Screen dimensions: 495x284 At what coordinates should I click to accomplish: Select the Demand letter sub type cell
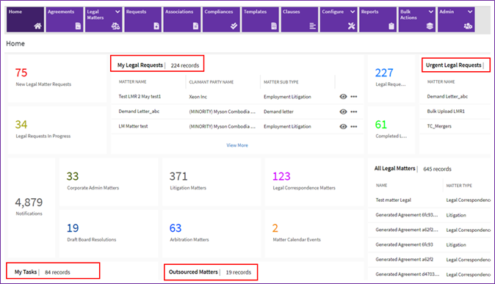[278, 112]
